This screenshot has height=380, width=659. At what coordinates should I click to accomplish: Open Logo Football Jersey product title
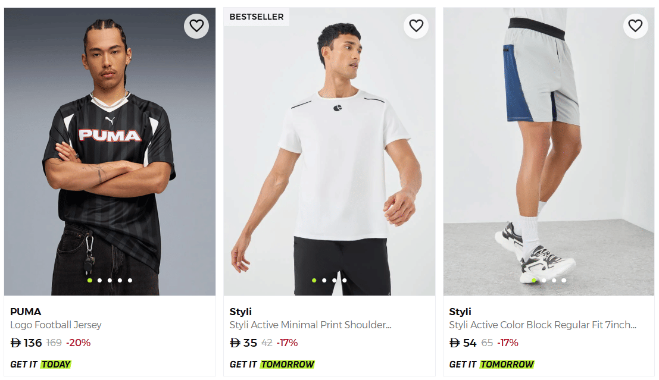coord(56,325)
